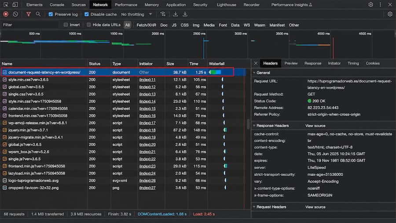Toggle the filter funnel icon
The width and height of the screenshot is (396, 223).
tap(29, 15)
